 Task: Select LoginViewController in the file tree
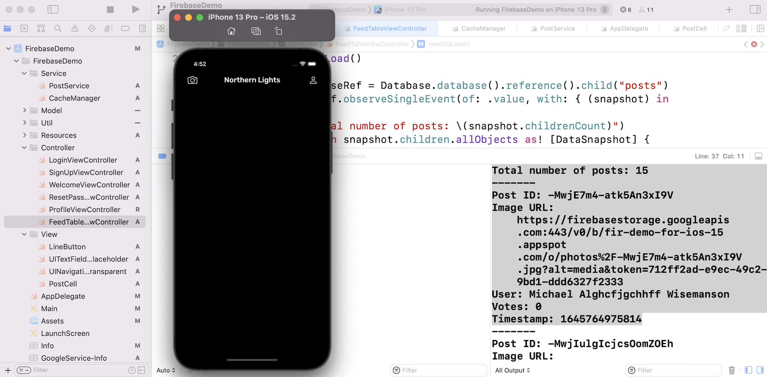tap(83, 160)
